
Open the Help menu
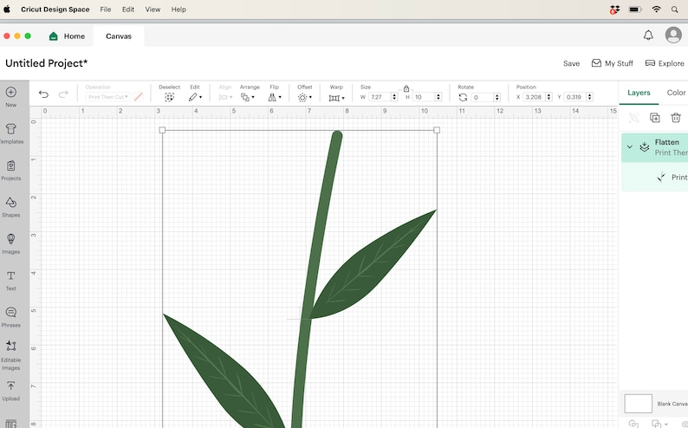tap(178, 10)
